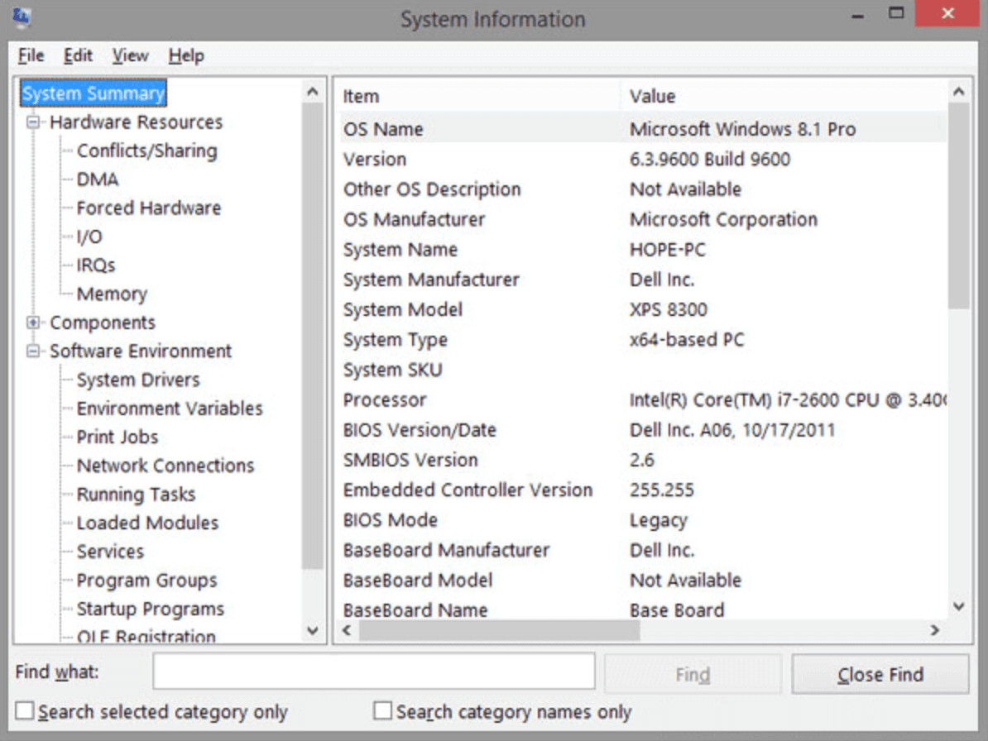Collapse the Software Environment branch
Screen dimensions: 988x741
tap(31, 351)
